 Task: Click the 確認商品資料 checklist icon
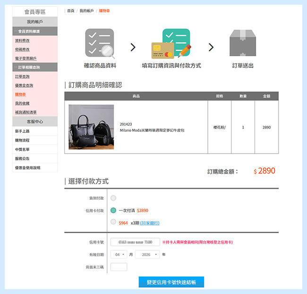pyautogui.click(x=100, y=43)
